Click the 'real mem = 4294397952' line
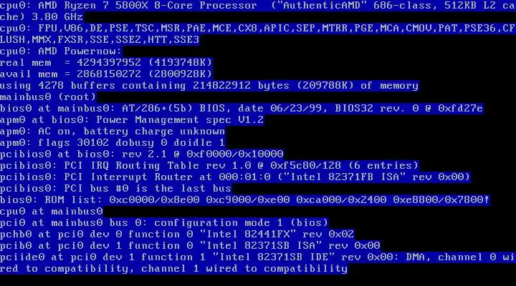 106,62
